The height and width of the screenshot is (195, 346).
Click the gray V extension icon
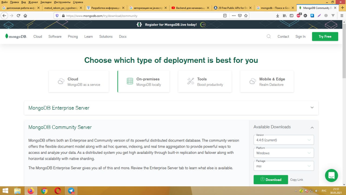point(333,16)
